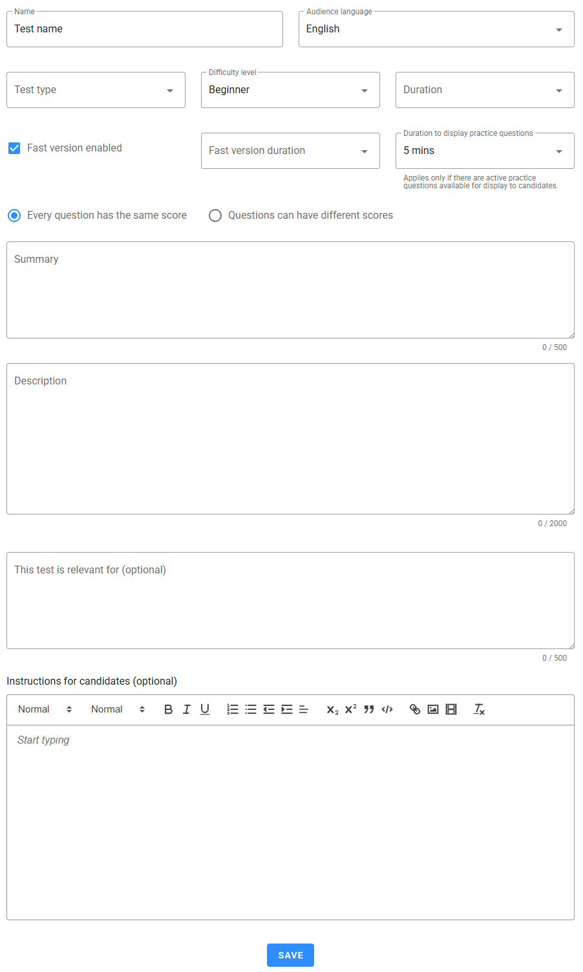Open the Audience language dropdown
The image size is (583, 972).
(436, 29)
